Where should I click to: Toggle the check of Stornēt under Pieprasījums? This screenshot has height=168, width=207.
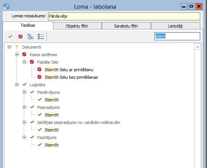[40, 115]
